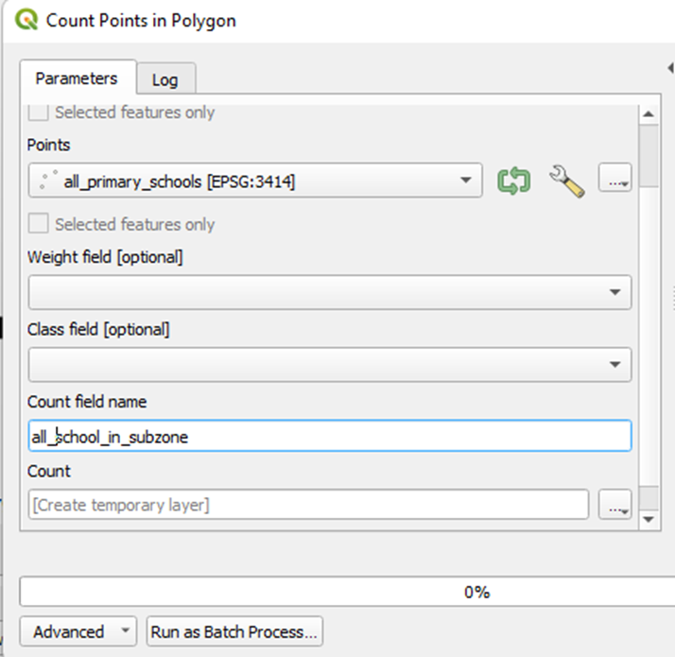Expand the Class field dropdown

click(x=330, y=364)
